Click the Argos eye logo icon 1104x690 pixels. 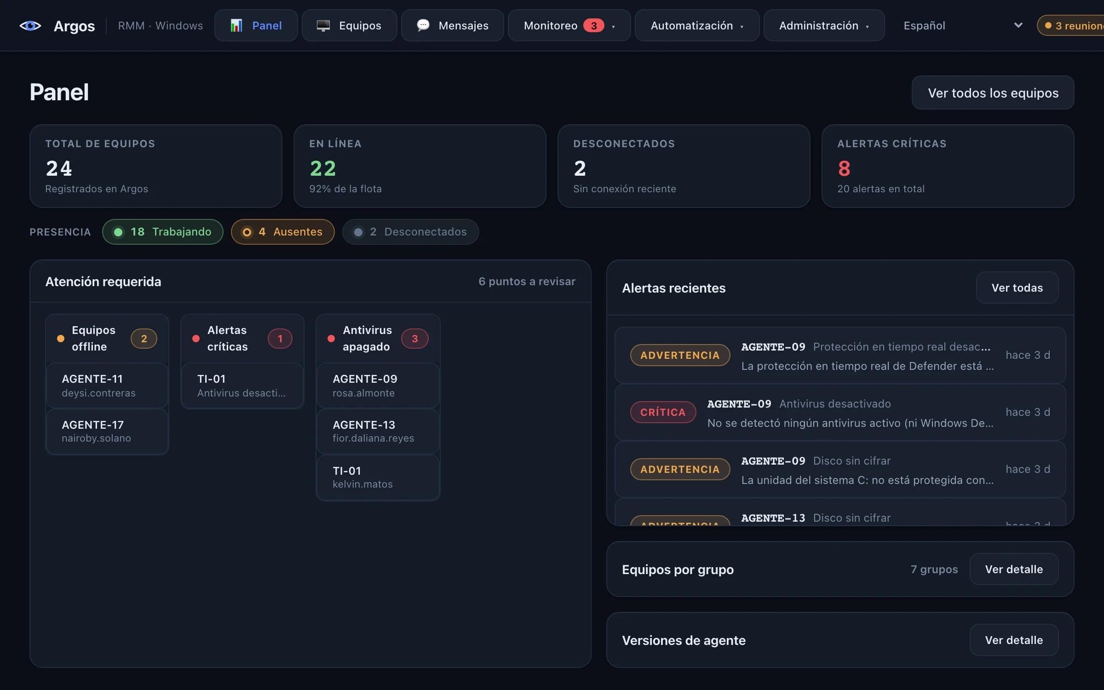[x=30, y=26]
